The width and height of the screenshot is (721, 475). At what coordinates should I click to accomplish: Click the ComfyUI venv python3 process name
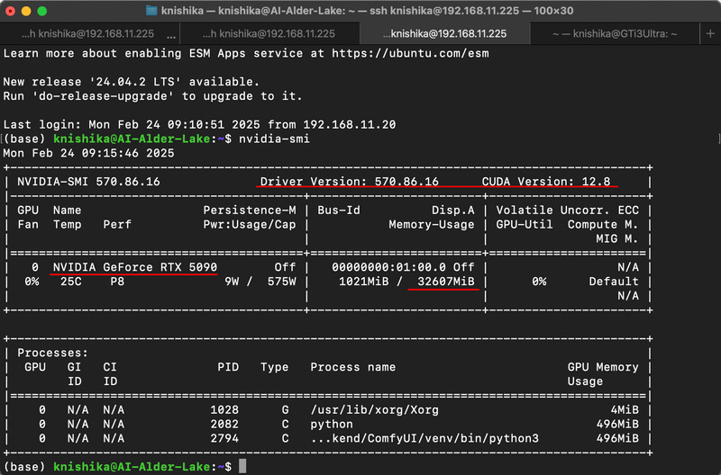pos(424,438)
